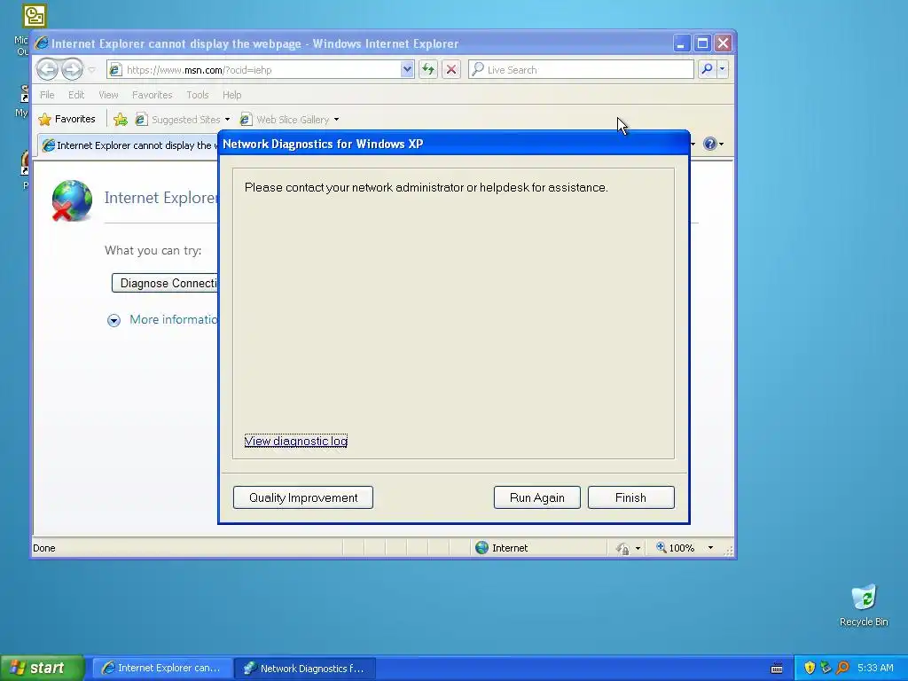Click the Diagnose Connection Problems button

tap(165, 283)
